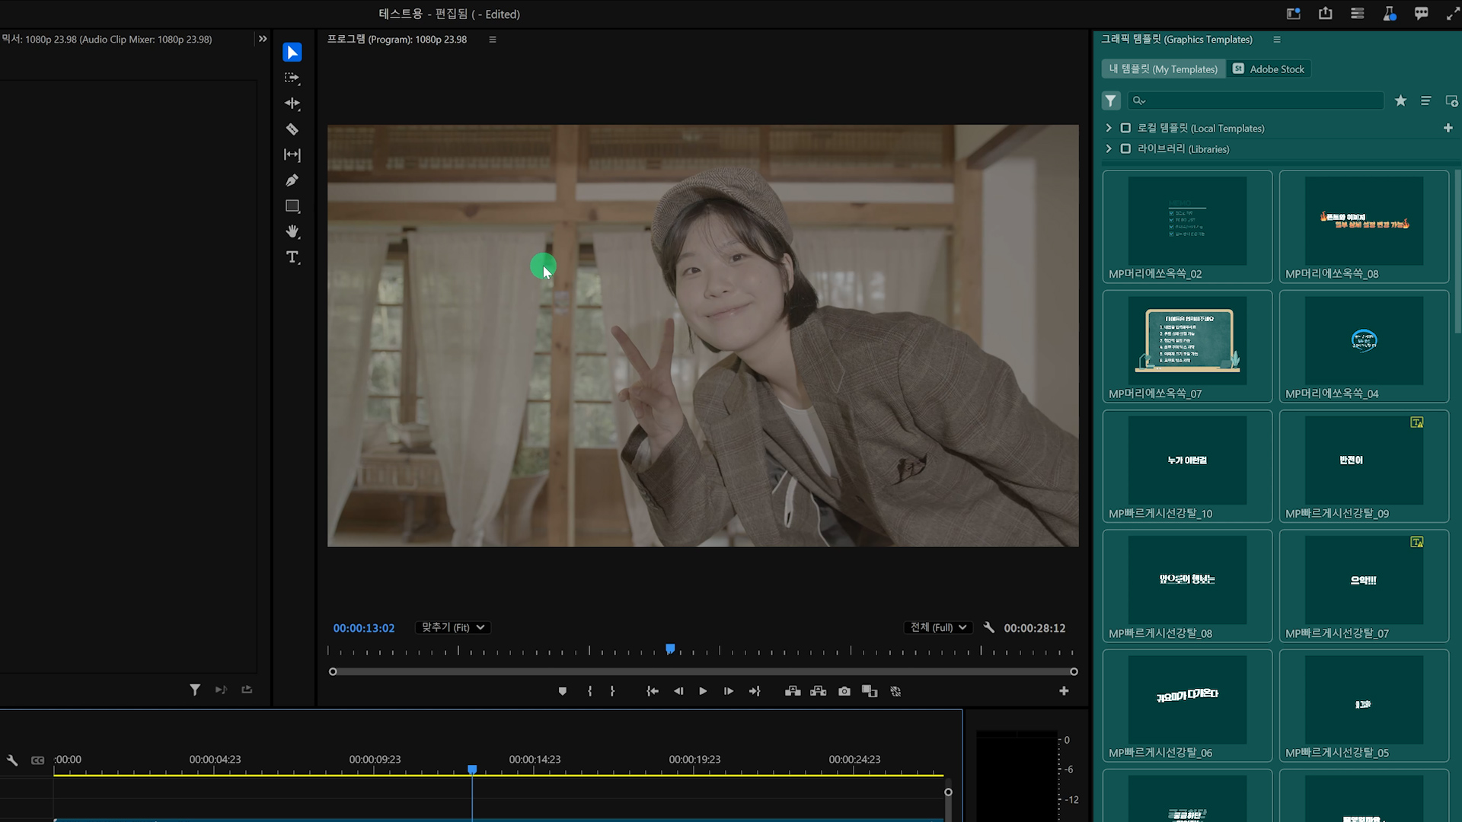Select the Ripple Edit tool

[292, 104]
